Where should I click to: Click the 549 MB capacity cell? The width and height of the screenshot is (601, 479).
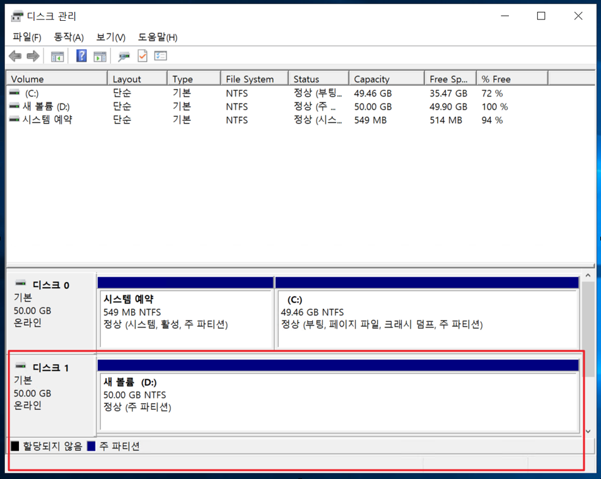370,120
